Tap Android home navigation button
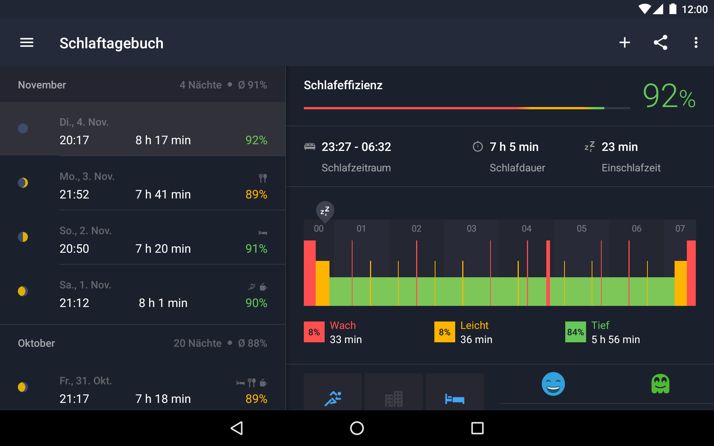 tap(357, 428)
